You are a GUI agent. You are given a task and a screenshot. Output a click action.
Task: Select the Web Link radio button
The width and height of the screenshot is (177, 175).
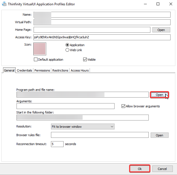tap(67, 50)
